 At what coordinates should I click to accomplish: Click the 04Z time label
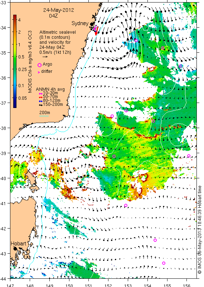point(53,16)
